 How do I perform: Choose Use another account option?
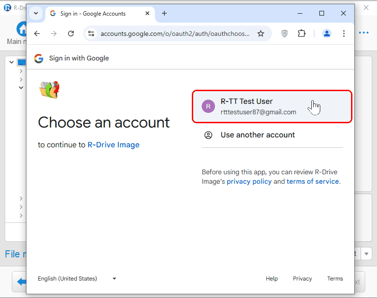click(272, 135)
